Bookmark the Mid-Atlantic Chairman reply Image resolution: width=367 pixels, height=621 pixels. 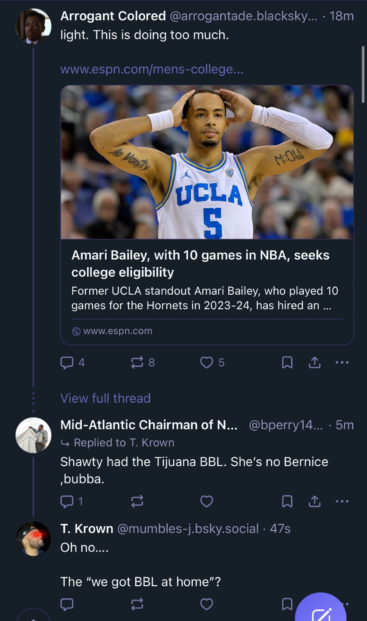coord(287,501)
